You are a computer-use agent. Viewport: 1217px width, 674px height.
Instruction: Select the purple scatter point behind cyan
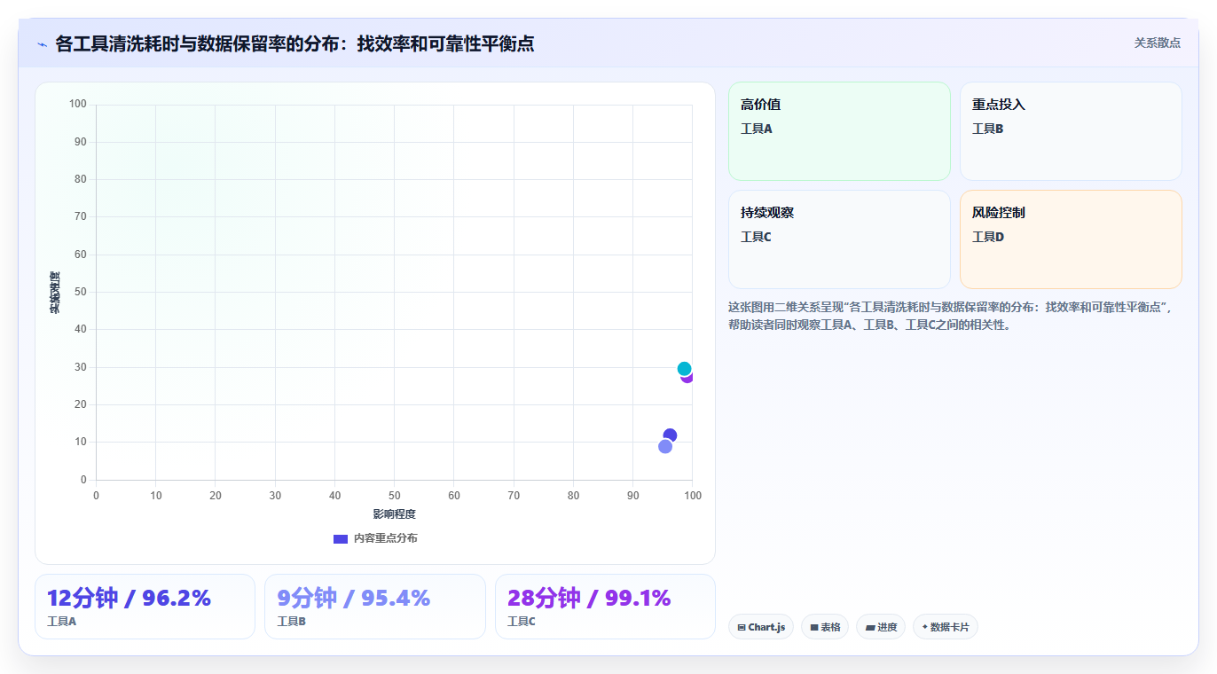[x=688, y=378]
